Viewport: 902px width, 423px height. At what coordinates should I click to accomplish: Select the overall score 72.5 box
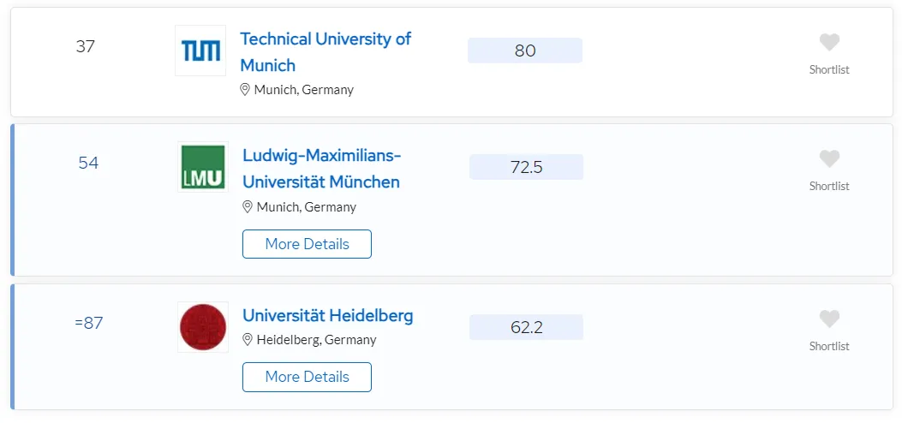pyautogui.click(x=526, y=167)
